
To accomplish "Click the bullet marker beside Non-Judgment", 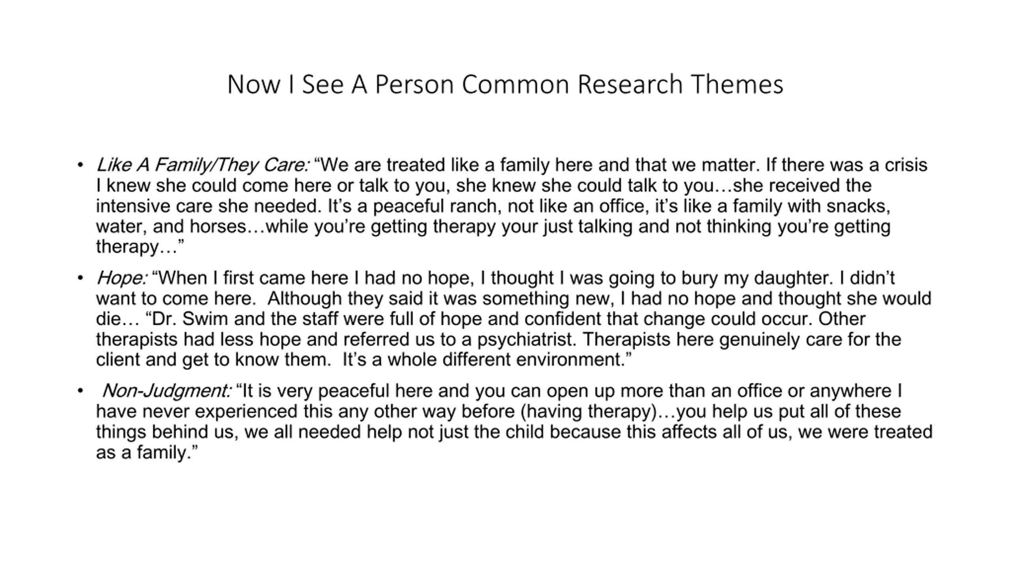I will (x=80, y=391).
